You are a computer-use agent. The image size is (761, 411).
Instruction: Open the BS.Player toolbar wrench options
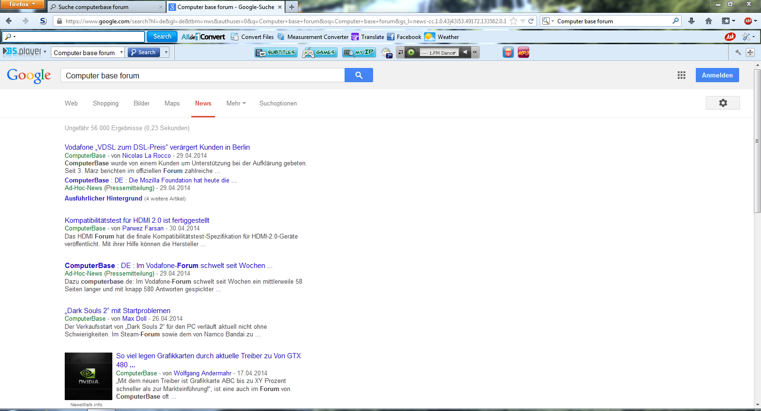[738, 53]
